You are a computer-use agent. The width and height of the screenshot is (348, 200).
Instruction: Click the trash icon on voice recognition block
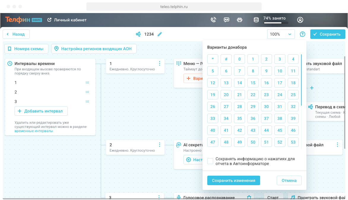pos(249,197)
